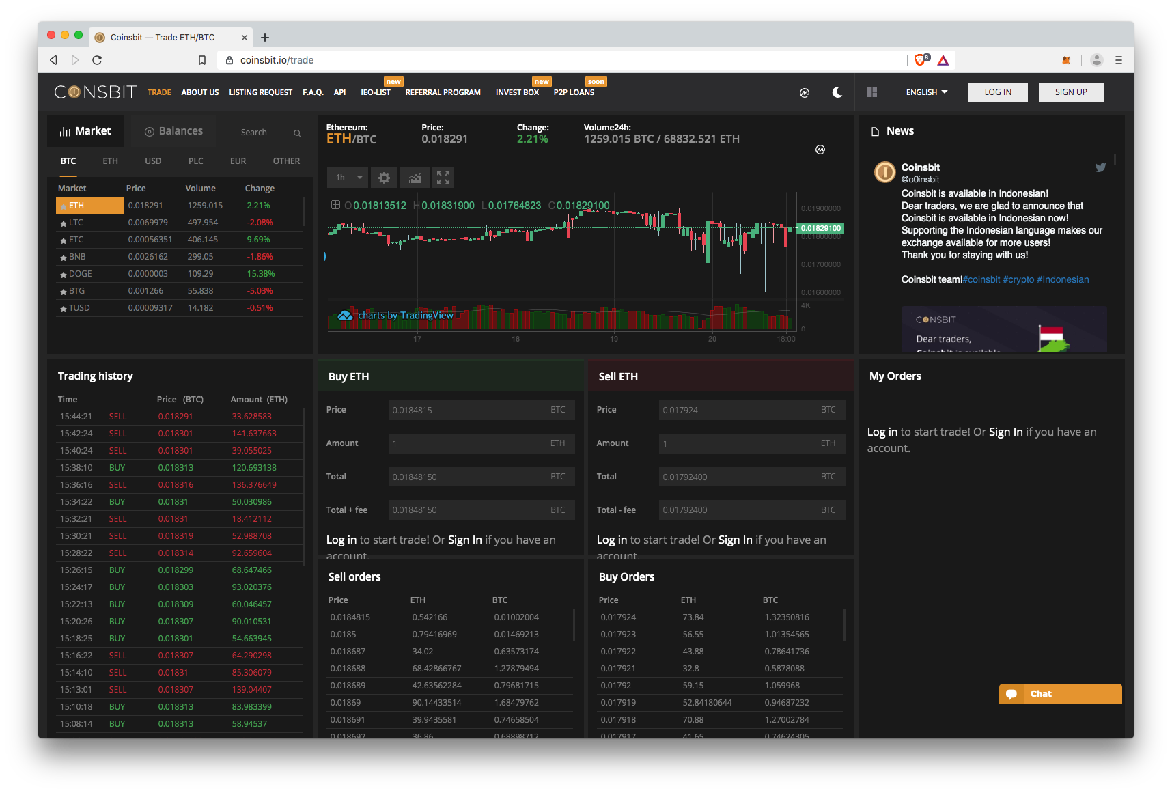The image size is (1172, 793).
Task: Open chart indicators icon
Action: (415, 178)
